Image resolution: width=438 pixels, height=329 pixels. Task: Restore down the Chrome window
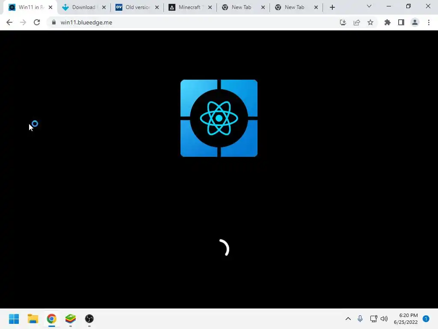(408, 6)
